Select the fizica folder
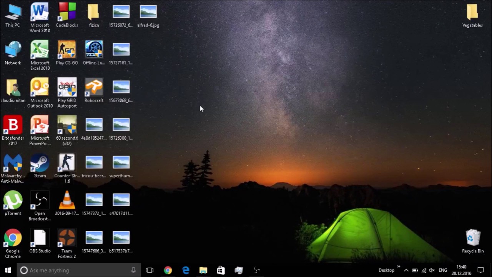 (94, 15)
